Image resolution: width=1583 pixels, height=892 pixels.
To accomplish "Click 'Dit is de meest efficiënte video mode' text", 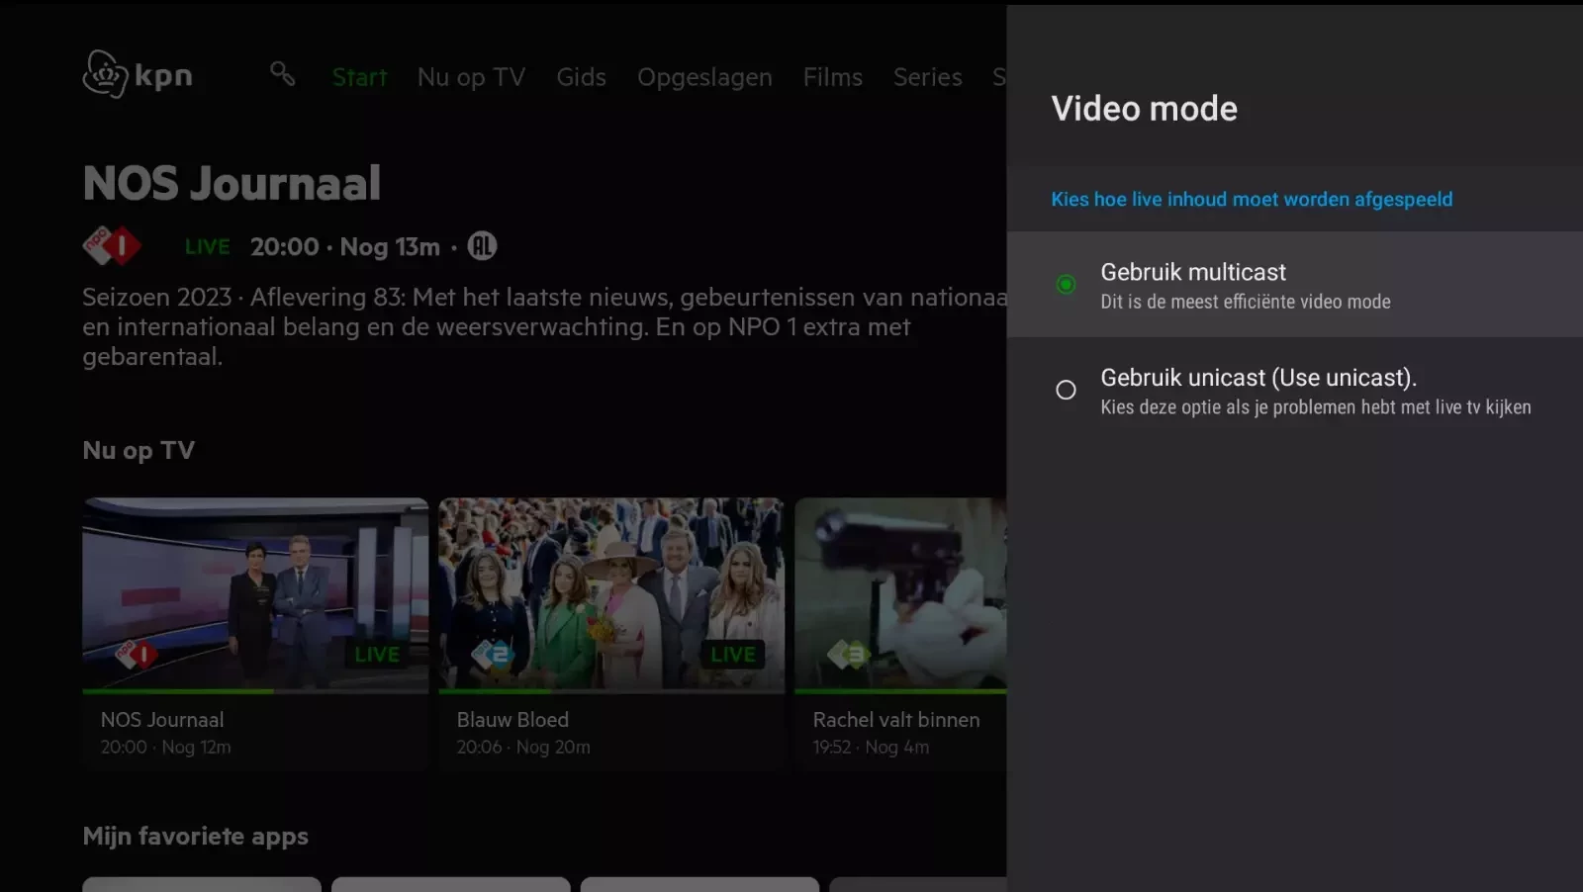I will [x=1246, y=302].
